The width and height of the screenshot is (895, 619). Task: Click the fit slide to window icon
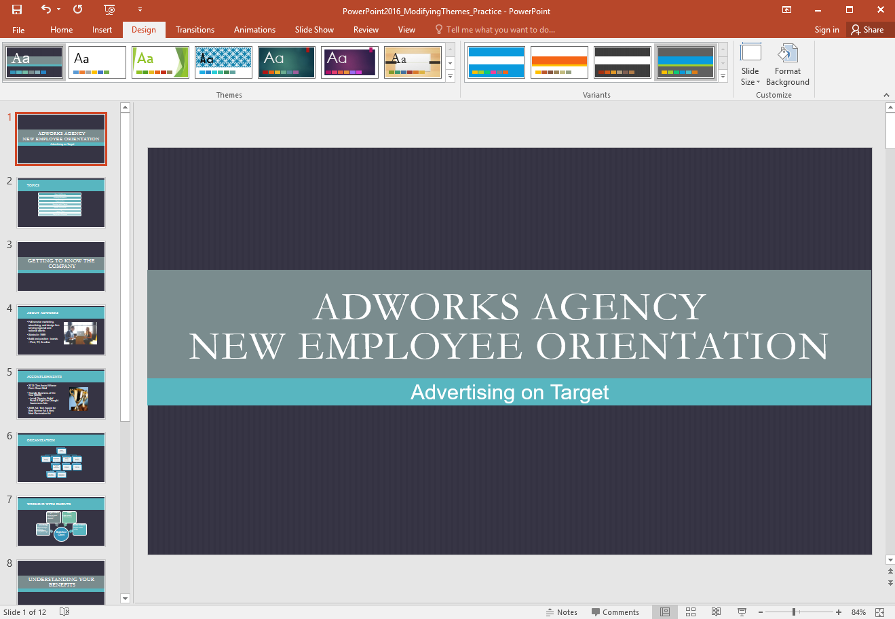[x=880, y=612]
